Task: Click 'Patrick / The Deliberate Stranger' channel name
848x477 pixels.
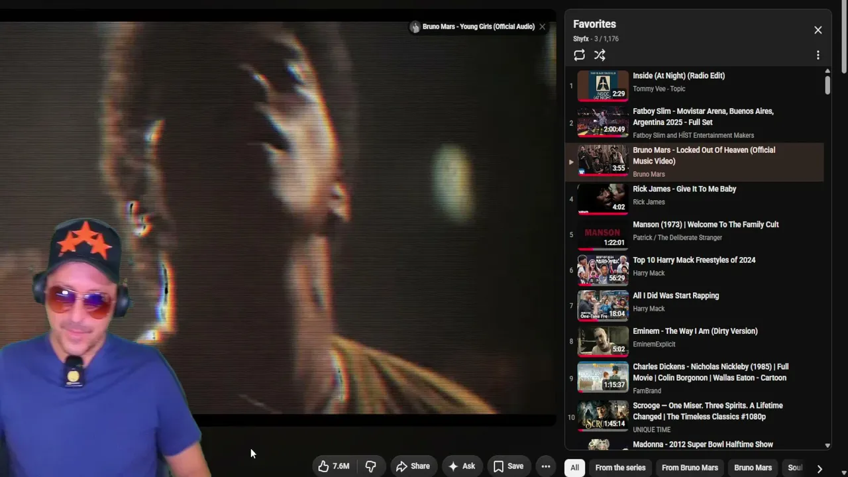Action: pos(677,238)
